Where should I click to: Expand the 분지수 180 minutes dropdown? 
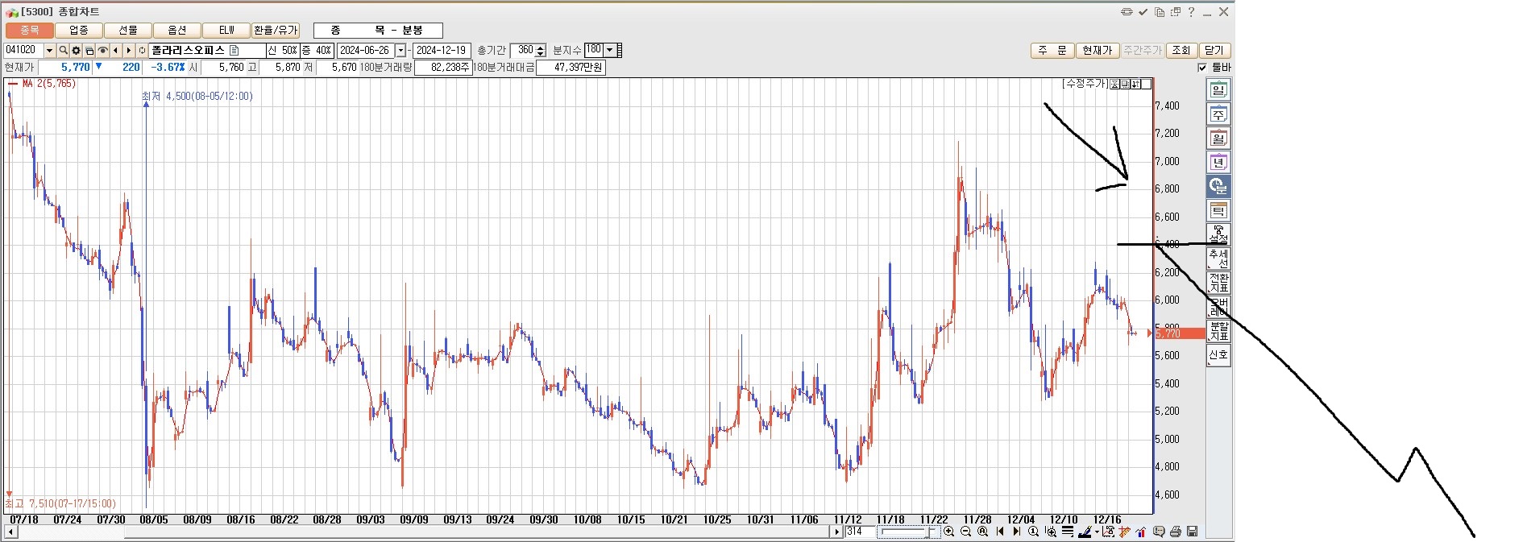click(610, 51)
